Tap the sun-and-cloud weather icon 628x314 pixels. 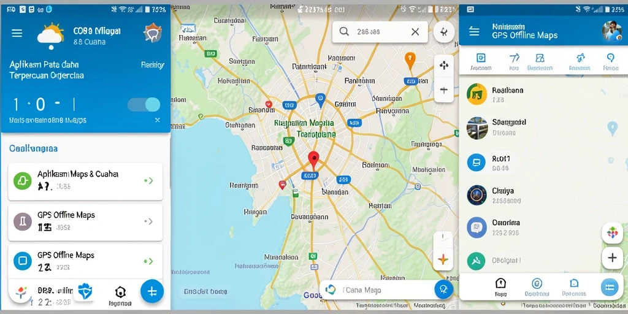(x=51, y=35)
